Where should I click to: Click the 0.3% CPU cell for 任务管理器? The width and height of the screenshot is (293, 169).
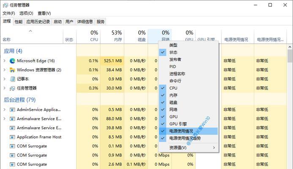[88, 88]
